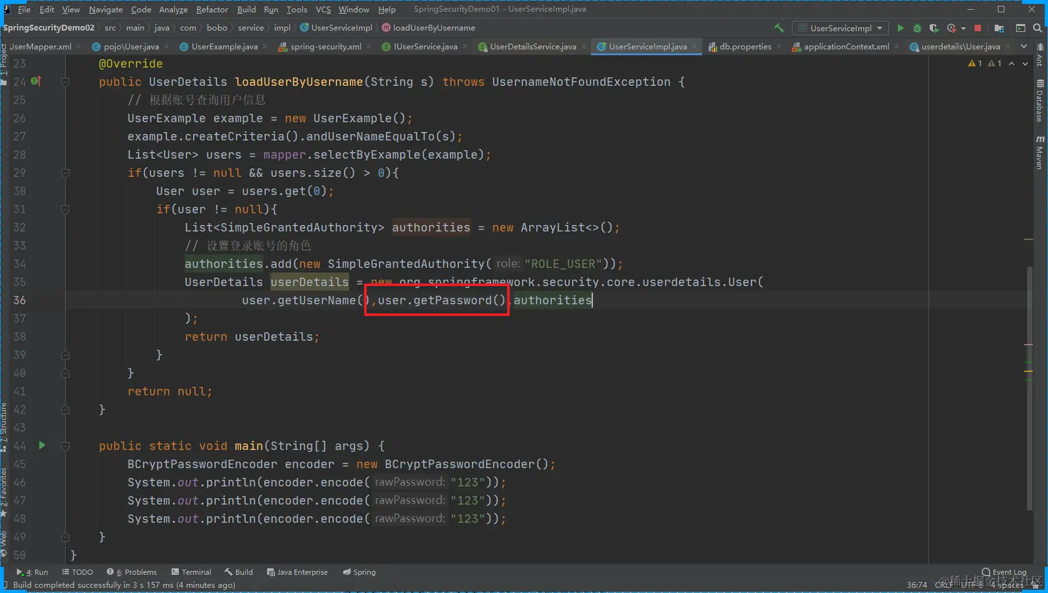Image resolution: width=1048 pixels, height=593 pixels.
Task: Open the Database side panel
Action: pos(1040,101)
